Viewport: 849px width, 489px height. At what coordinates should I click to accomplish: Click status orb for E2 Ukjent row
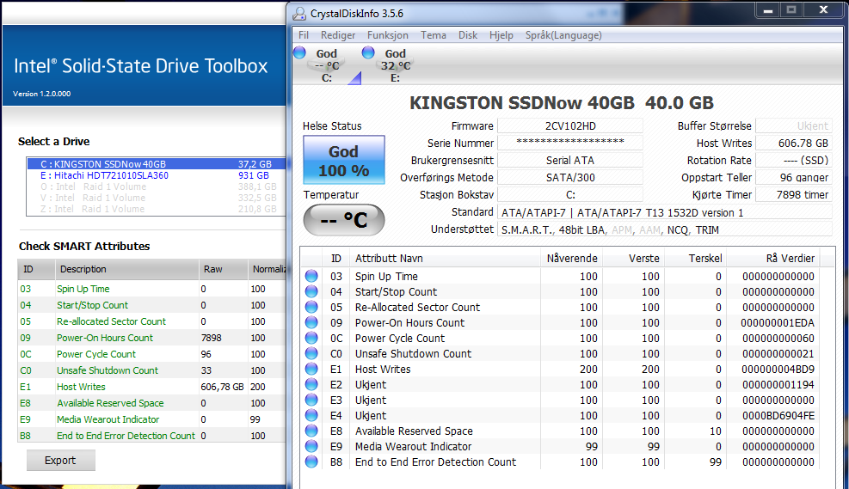pyautogui.click(x=311, y=385)
